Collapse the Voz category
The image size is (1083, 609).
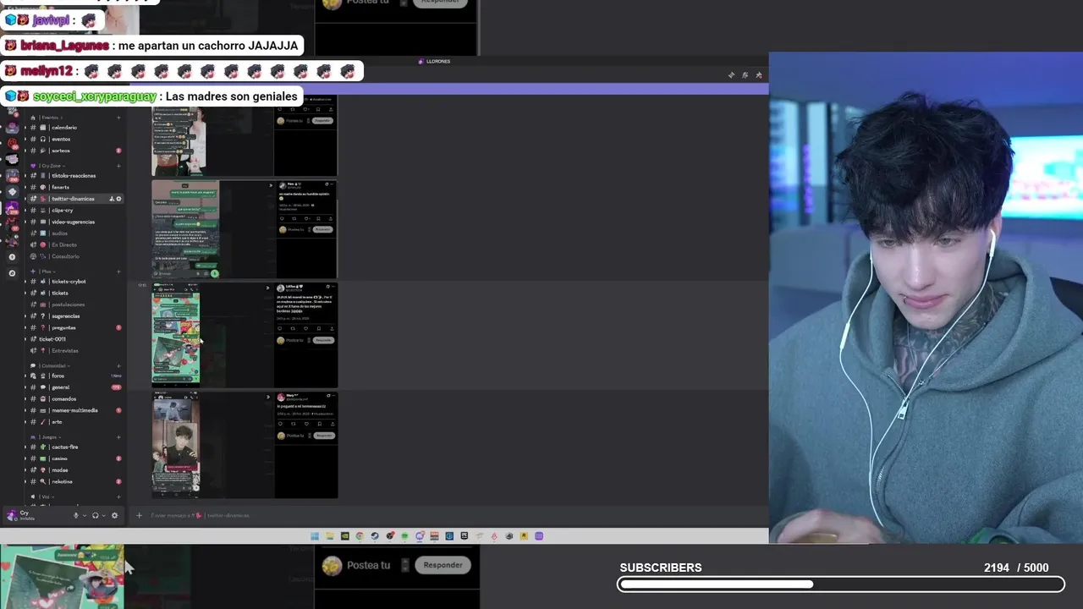click(x=43, y=497)
